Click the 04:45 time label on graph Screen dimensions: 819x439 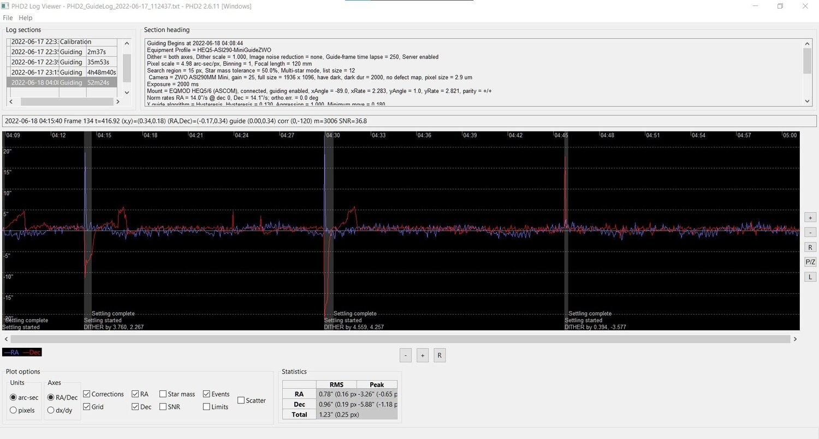562,135
